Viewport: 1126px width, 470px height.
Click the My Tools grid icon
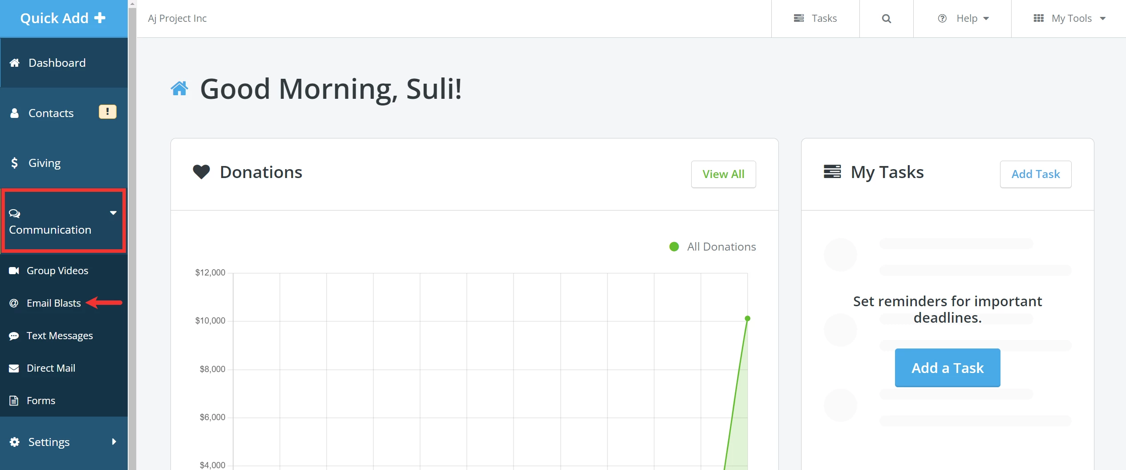point(1039,18)
